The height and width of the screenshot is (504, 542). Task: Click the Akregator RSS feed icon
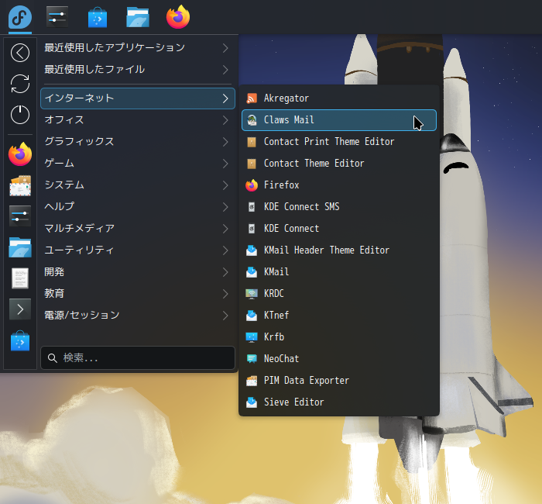(x=252, y=98)
